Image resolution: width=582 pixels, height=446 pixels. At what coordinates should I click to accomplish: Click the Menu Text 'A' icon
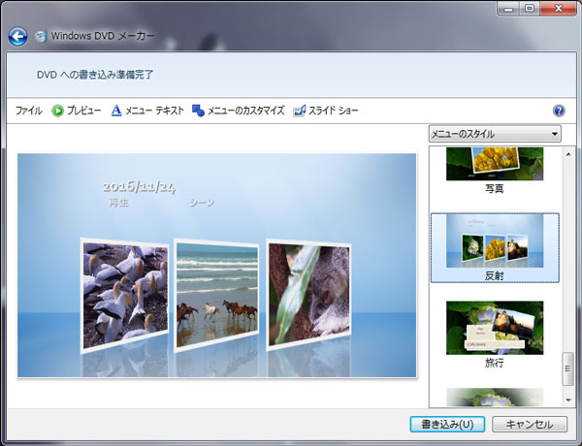[116, 111]
